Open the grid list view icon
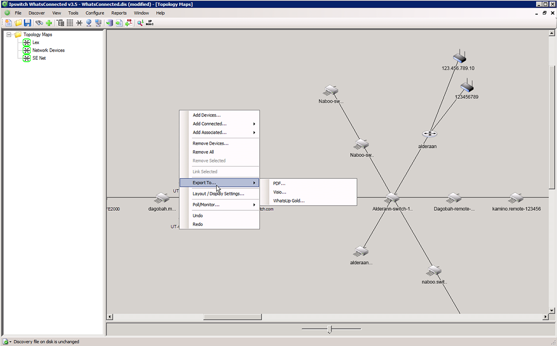This screenshot has width=557, height=346. pos(70,23)
